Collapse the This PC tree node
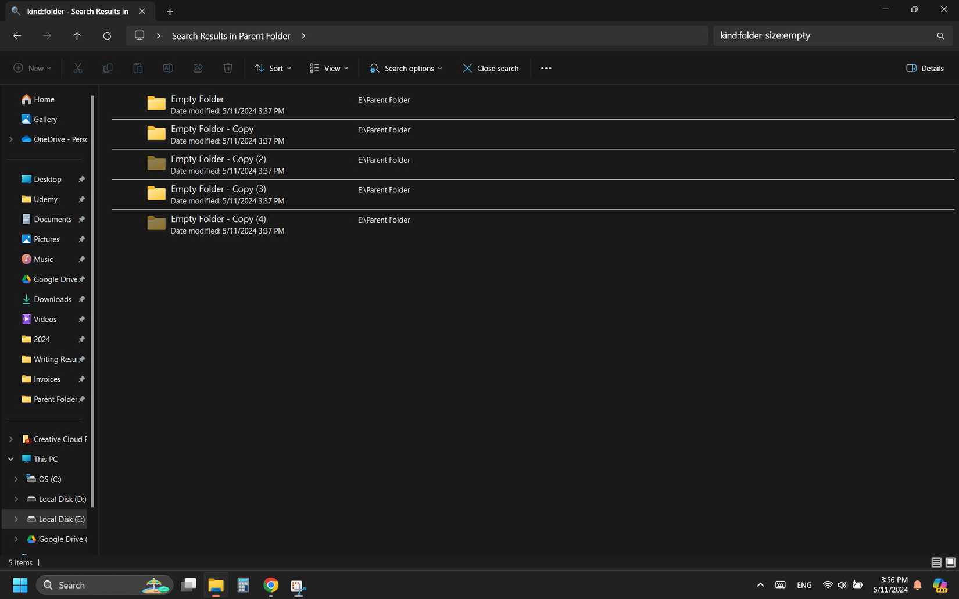Screen dimensions: 959x599 click(10, 458)
